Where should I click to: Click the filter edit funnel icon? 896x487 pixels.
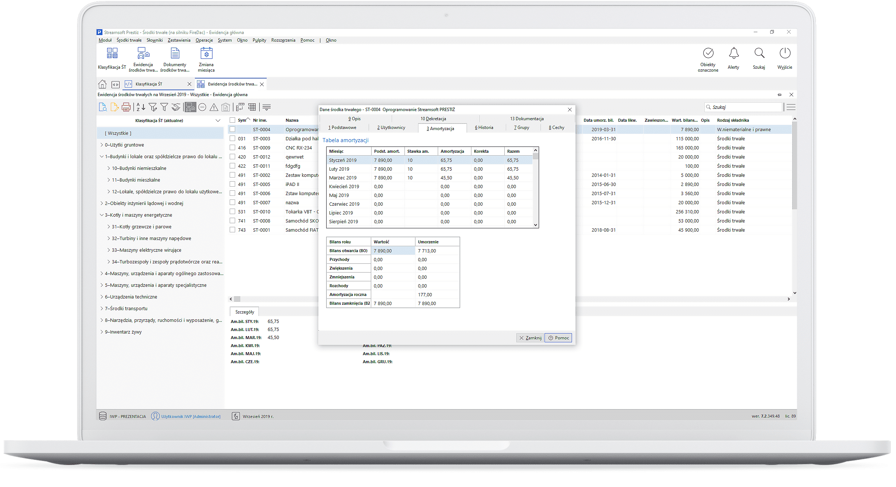[153, 107]
